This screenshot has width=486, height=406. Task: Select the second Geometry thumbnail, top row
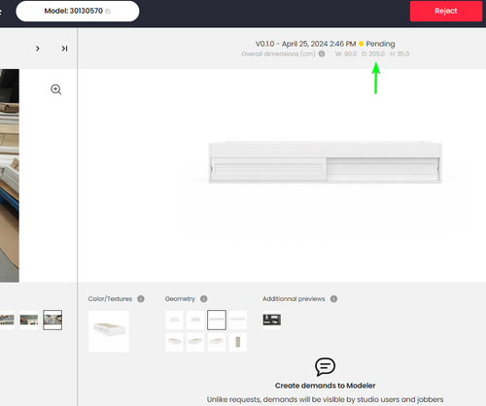[195, 320]
